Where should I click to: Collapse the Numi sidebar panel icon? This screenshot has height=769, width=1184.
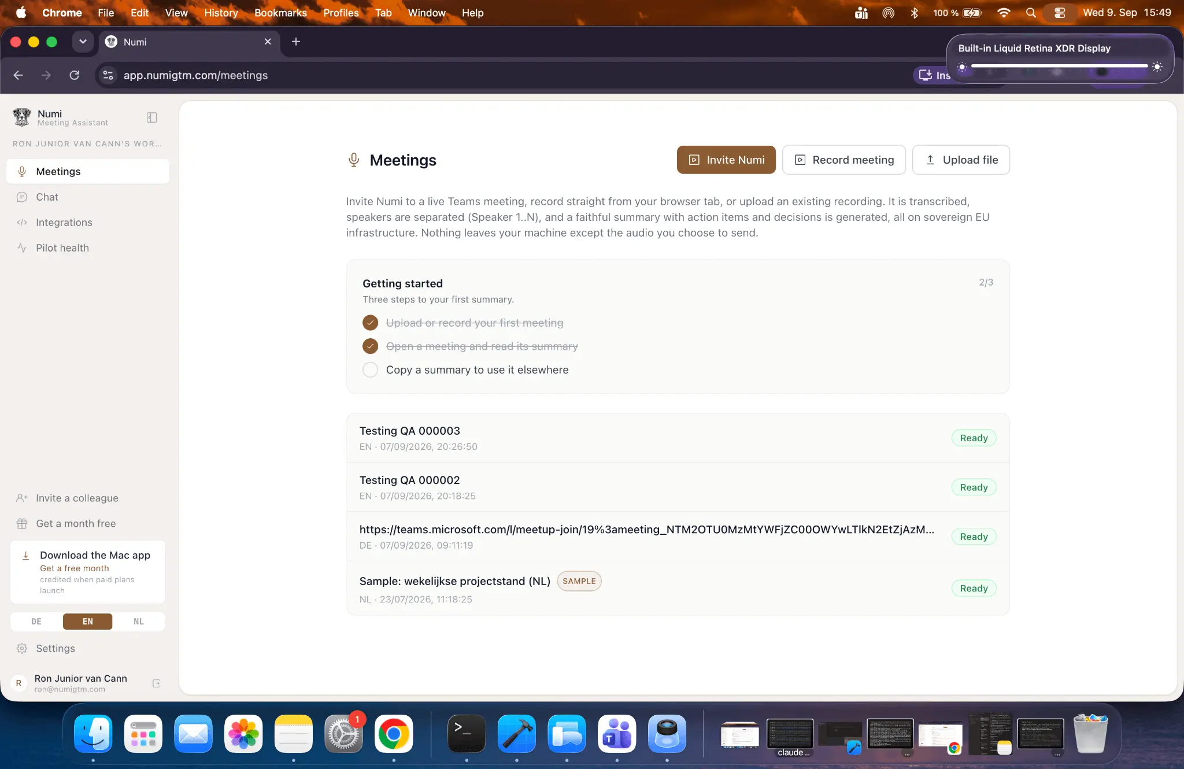click(152, 117)
